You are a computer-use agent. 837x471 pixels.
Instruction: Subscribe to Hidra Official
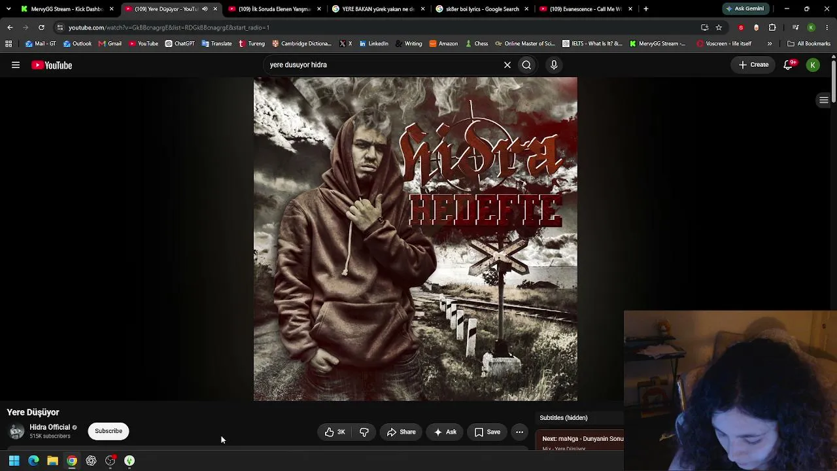[x=109, y=431]
